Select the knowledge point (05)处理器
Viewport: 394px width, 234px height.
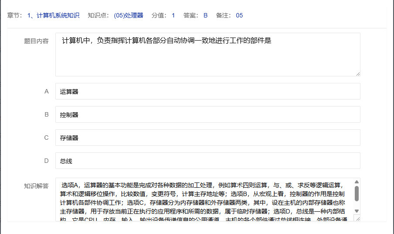tap(128, 15)
